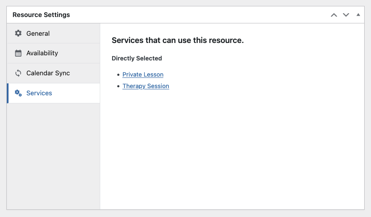Click the double-gear Services icon
The height and width of the screenshot is (217, 371).
pyautogui.click(x=18, y=93)
